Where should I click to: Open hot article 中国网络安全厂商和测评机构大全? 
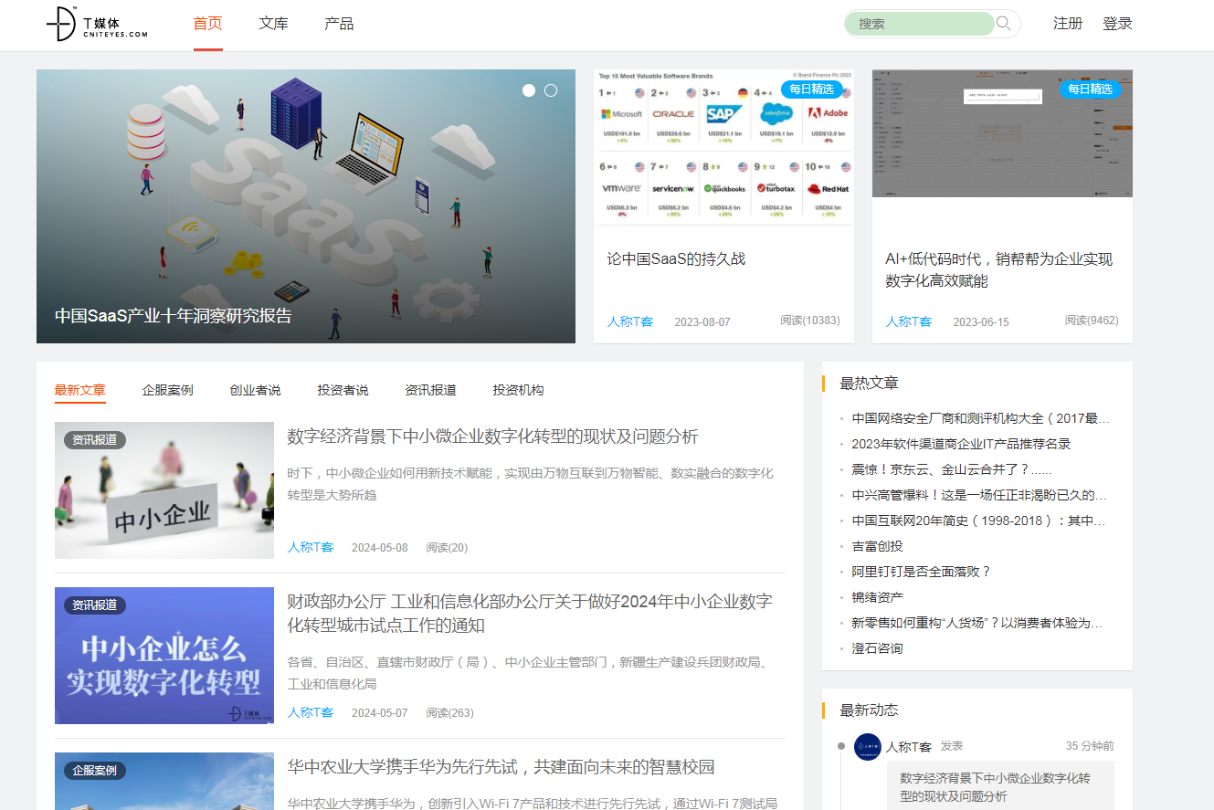[x=981, y=418]
